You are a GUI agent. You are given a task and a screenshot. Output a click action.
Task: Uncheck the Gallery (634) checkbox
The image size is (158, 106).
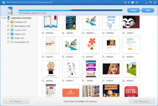(8, 30)
